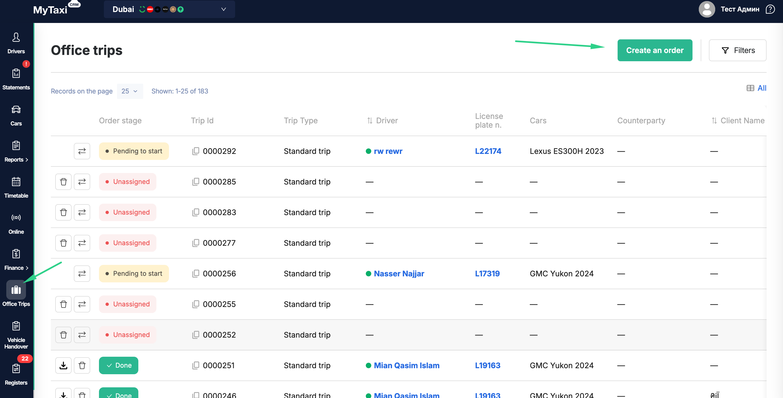The image size is (783, 398).
Task: Expand the Finance sidebar menu
Action: [x=16, y=260]
